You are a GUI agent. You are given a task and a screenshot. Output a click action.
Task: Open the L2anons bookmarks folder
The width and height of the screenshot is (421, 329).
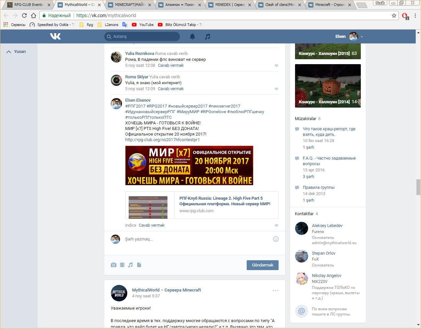[108, 25]
